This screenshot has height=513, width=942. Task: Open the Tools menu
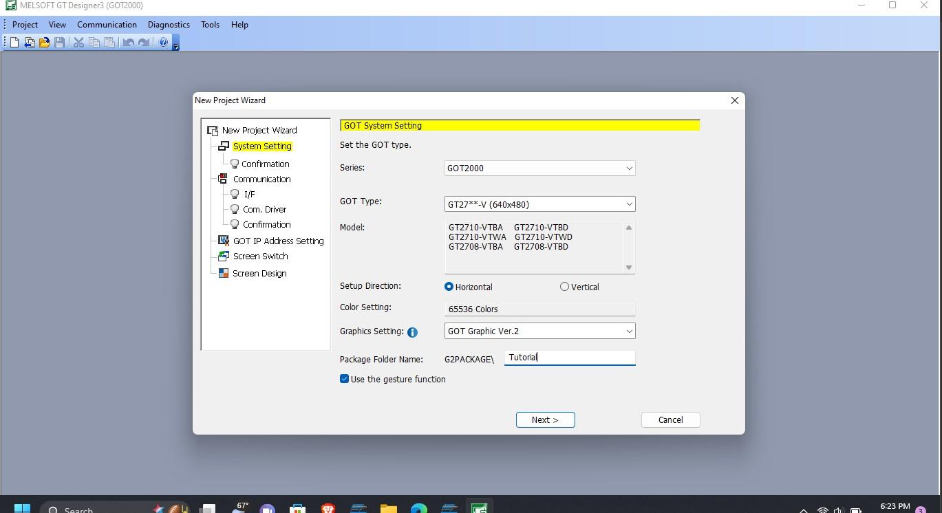click(210, 25)
